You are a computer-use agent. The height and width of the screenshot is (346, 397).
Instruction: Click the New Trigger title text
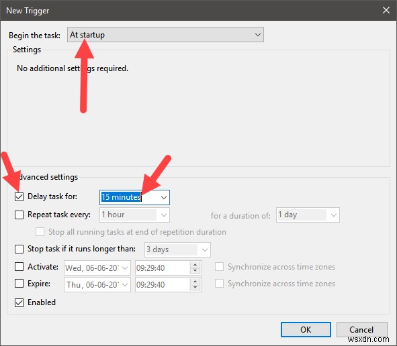[28, 11]
